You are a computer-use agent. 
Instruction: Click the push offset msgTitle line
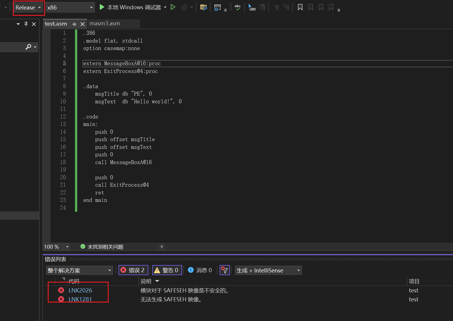tap(125, 139)
